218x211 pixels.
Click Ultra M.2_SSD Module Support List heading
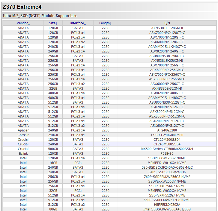tap(40, 16)
